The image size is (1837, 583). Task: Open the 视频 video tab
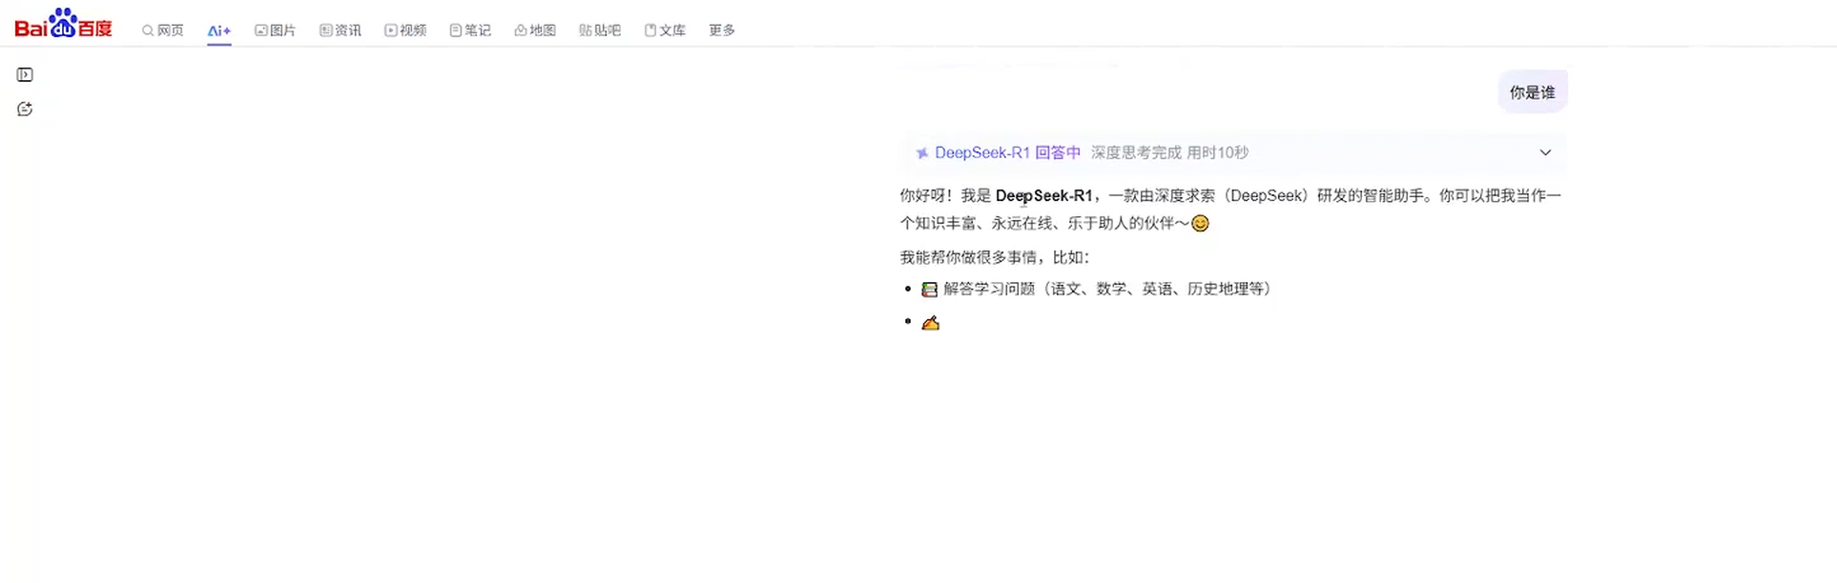405,30
